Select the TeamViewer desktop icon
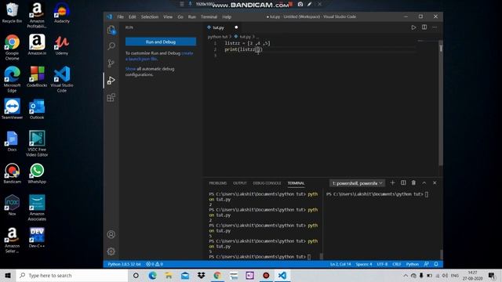 coord(13,109)
